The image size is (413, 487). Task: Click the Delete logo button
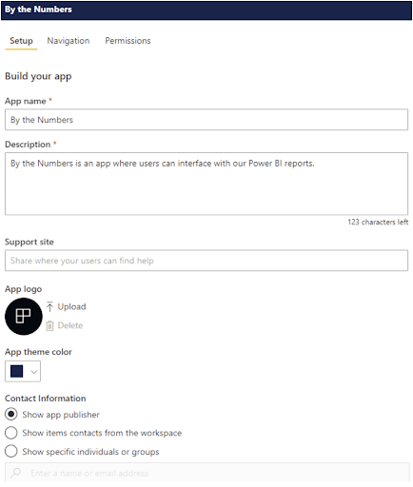70,325
